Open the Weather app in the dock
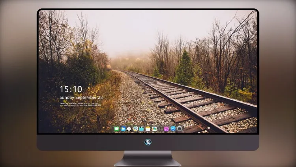The image size is (296, 167). coord(123,129)
